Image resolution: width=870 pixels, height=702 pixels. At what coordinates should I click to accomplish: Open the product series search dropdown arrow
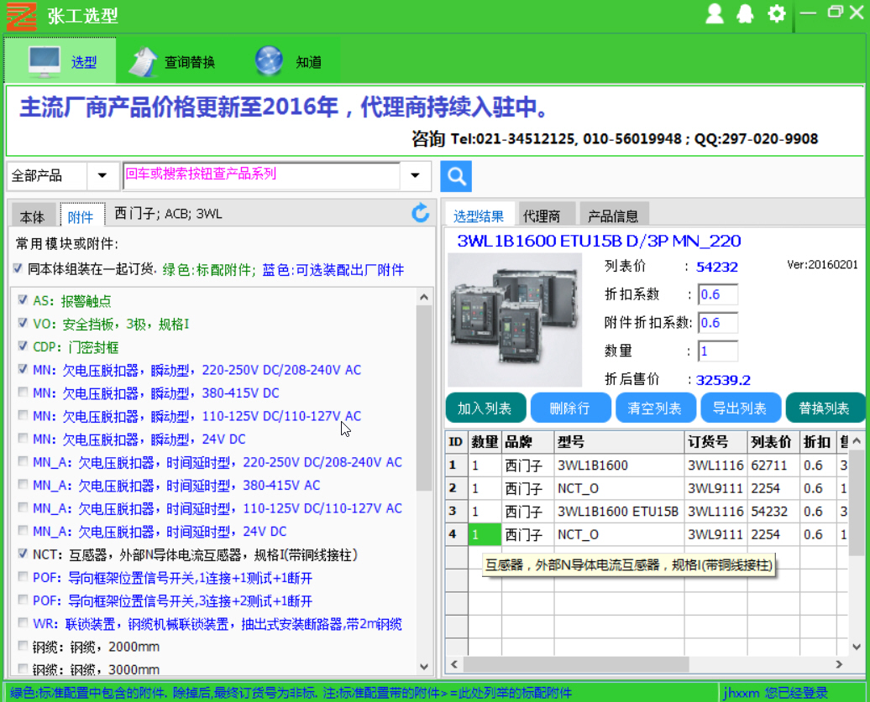pyautogui.click(x=415, y=176)
